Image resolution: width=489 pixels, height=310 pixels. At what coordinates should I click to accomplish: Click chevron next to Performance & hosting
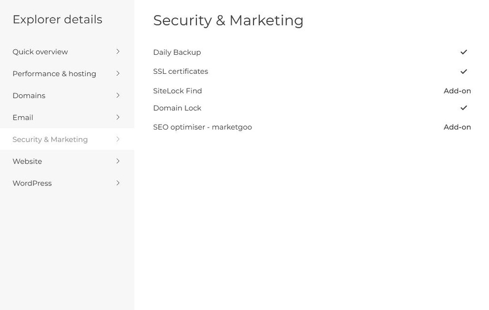point(118,74)
